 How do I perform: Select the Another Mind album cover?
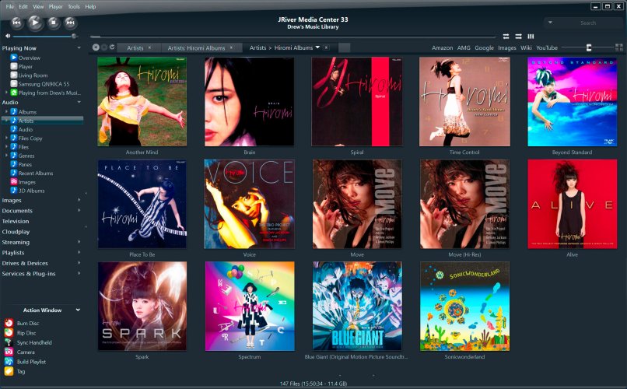pyautogui.click(x=142, y=102)
